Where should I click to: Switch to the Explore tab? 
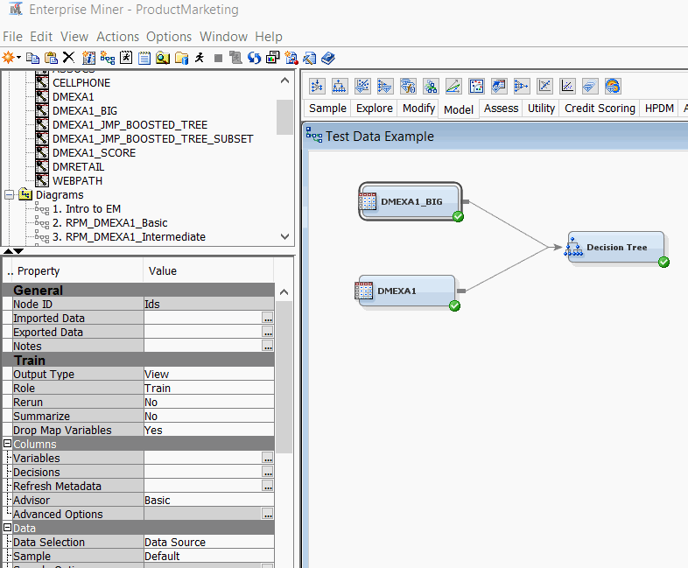pyautogui.click(x=374, y=109)
